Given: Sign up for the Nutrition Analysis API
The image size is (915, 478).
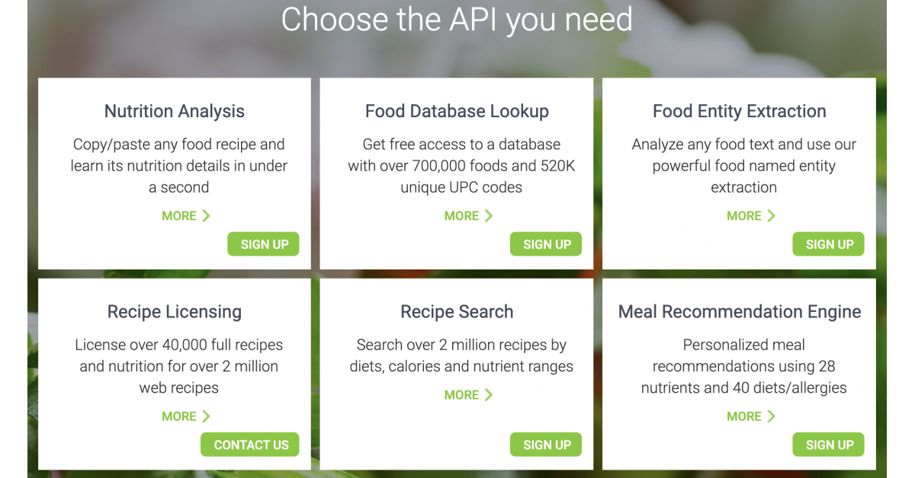Looking at the screenshot, I should coord(264,244).
